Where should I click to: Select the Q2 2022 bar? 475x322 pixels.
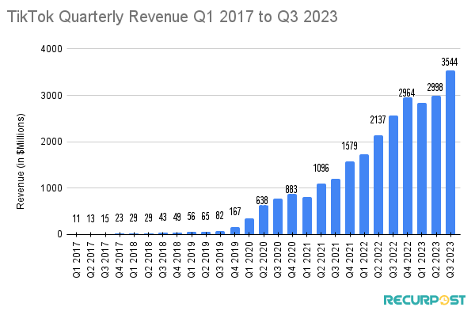378,185
